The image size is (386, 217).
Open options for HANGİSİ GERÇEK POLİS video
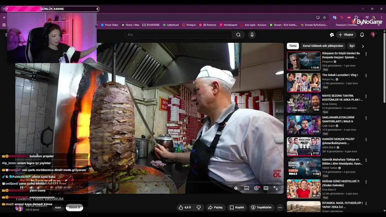[366, 140]
